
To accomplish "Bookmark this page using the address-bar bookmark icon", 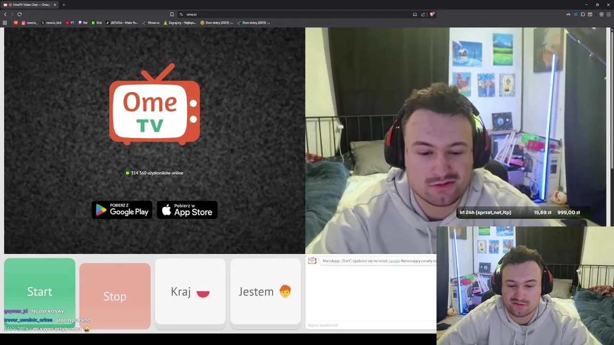I will (172, 14).
